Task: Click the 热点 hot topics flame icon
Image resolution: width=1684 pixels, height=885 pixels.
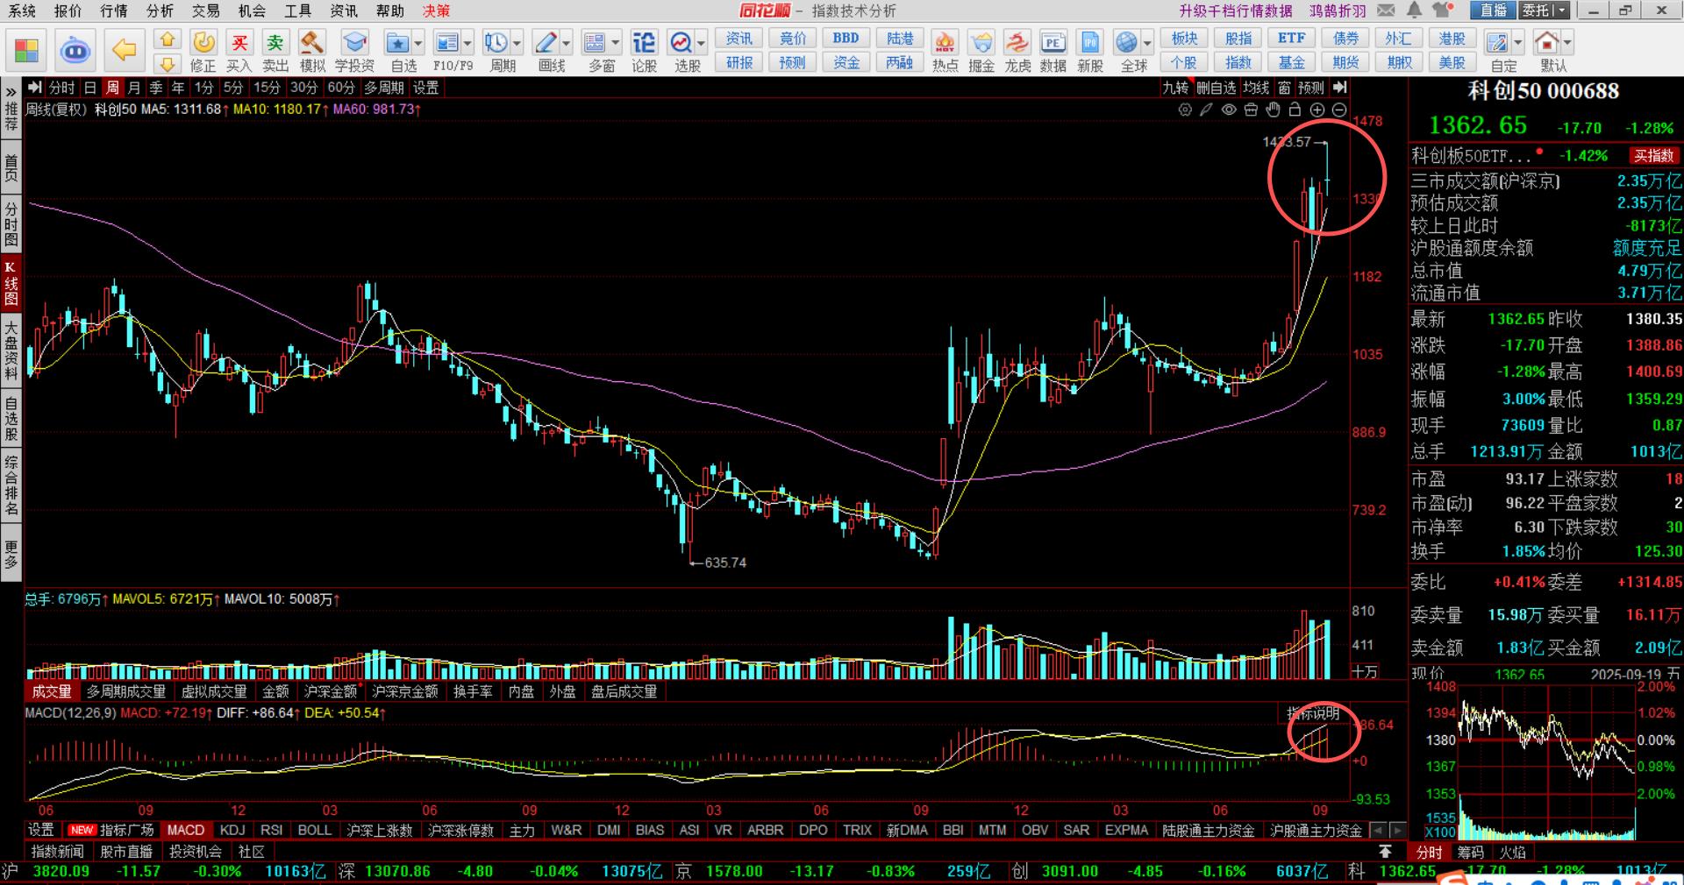Action: [945, 50]
